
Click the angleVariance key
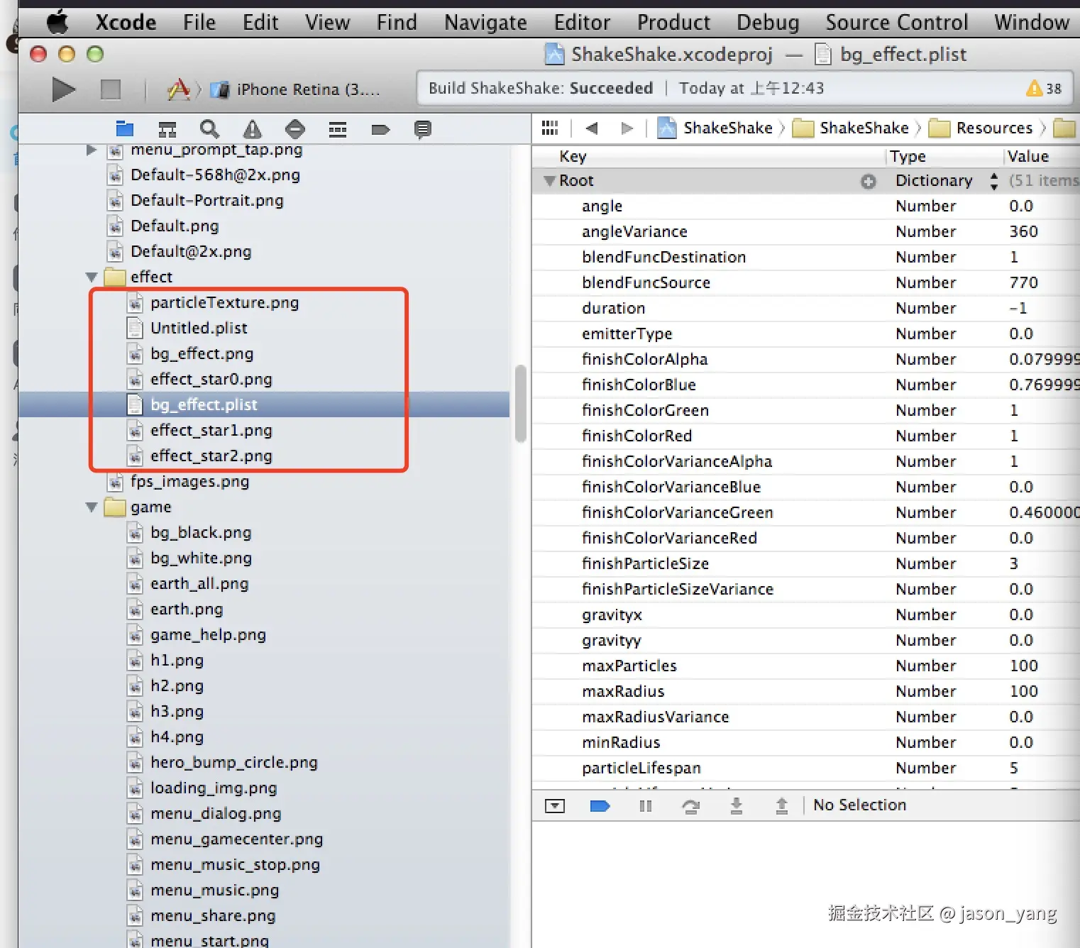coord(634,231)
